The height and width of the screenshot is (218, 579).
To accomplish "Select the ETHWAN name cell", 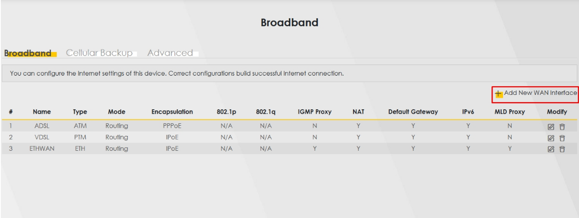I will click(x=42, y=148).
